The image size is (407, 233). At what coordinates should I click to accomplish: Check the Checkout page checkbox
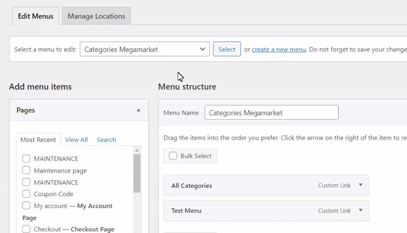point(26,229)
